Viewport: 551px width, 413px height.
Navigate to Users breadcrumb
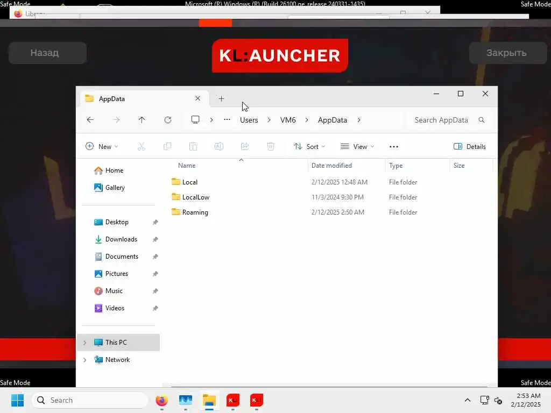pyautogui.click(x=249, y=120)
